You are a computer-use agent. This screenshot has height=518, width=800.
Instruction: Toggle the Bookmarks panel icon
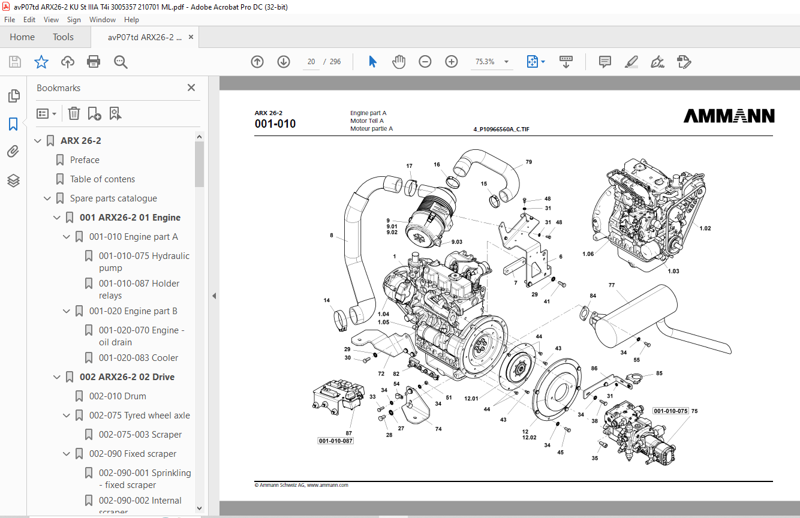(13, 124)
